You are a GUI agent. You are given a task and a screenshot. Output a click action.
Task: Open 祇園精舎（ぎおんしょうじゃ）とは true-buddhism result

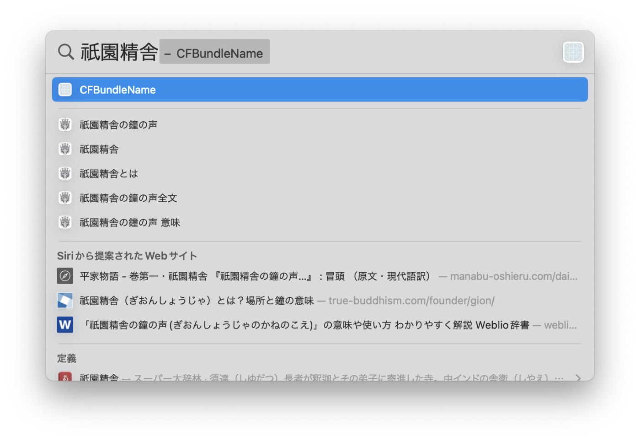(x=320, y=301)
